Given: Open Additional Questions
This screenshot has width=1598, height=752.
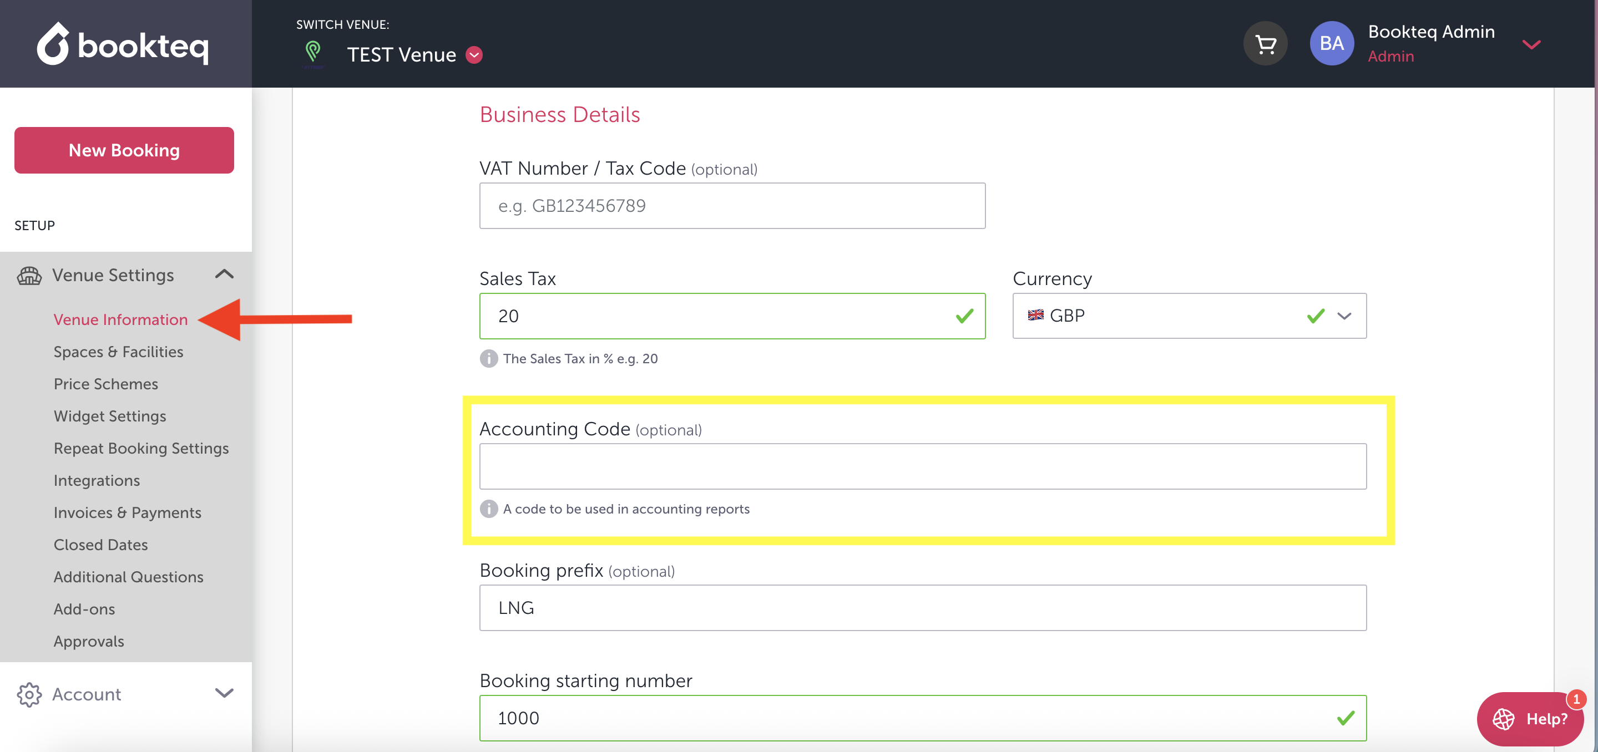Looking at the screenshot, I should 128,577.
